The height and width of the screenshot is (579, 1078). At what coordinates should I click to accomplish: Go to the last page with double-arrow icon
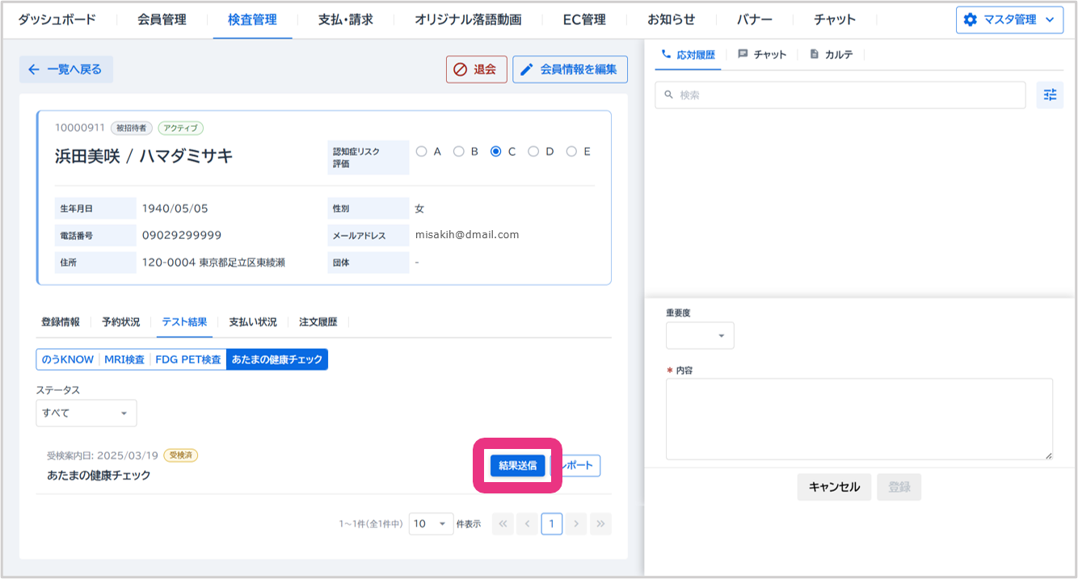click(600, 524)
